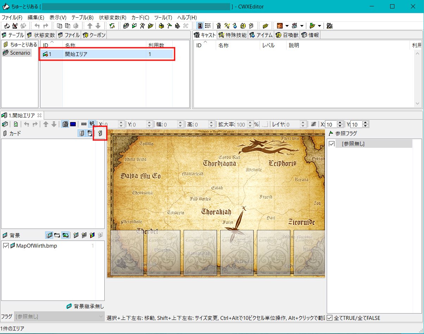This screenshot has height=334, width=424.
Task: Open the テーブル(B) menu
Action: coord(82,17)
